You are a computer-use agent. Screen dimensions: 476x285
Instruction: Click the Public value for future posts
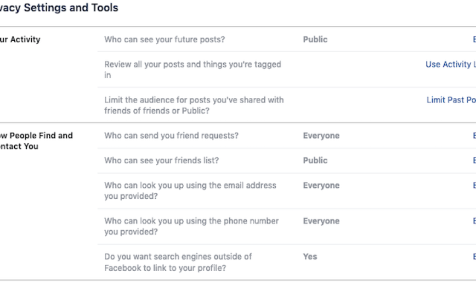[315, 40]
